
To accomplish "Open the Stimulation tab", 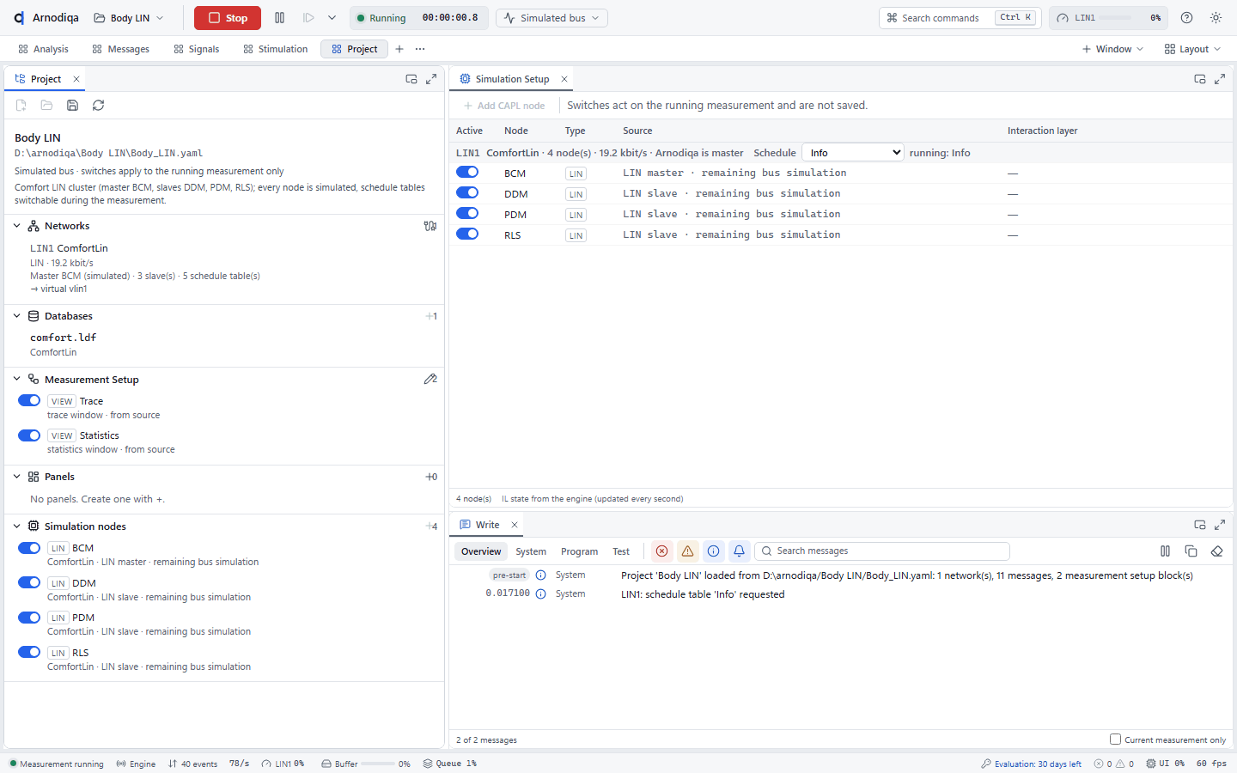I will pos(275,49).
